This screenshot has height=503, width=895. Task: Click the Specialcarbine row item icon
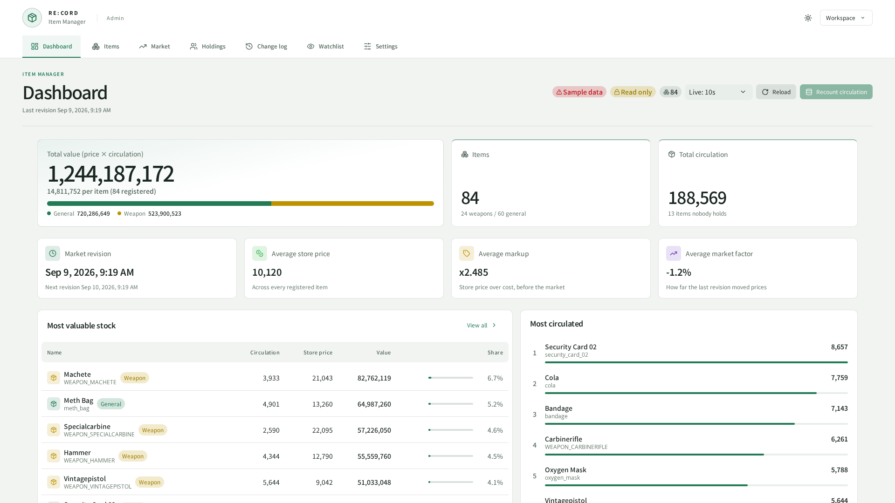point(54,430)
